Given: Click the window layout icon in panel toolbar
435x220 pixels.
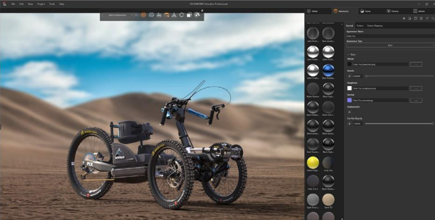Looking at the screenshot, I should click(416, 18).
